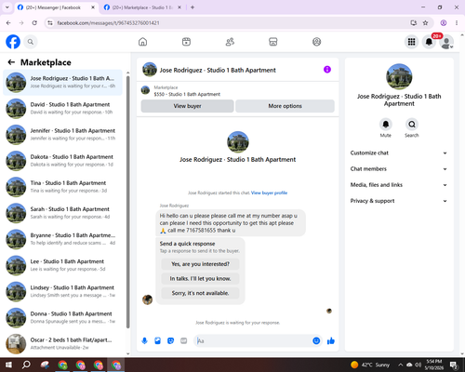Open Dakota's conversation in chat list
Screen dimensions: 465x372
(62, 161)
